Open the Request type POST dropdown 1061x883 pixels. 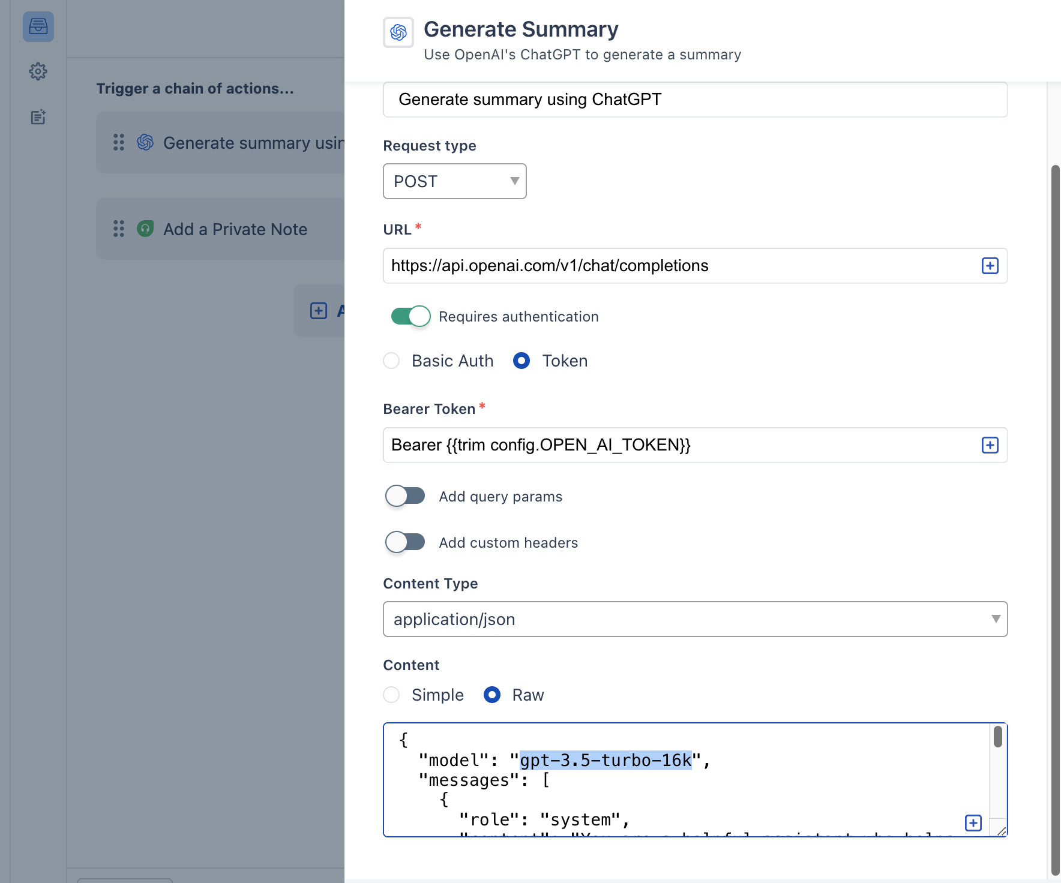pos(455,181)
